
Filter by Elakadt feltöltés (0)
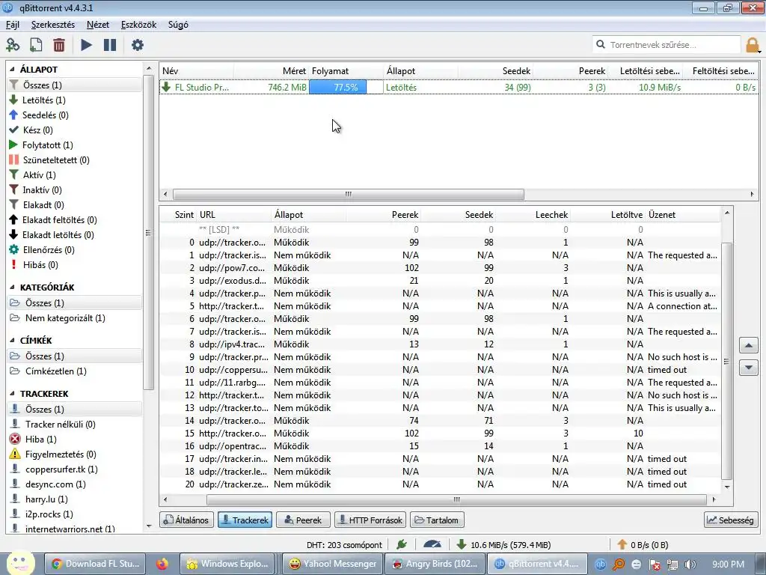[x=75, y=220]
